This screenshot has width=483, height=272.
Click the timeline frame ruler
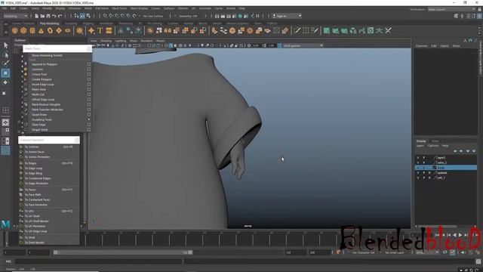point(210,239)
